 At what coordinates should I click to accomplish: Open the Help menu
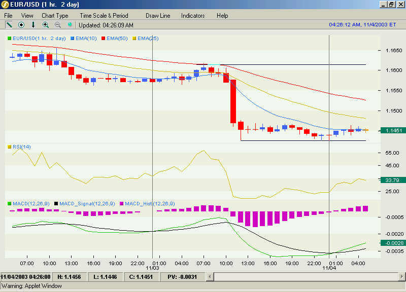coord(222,16)
